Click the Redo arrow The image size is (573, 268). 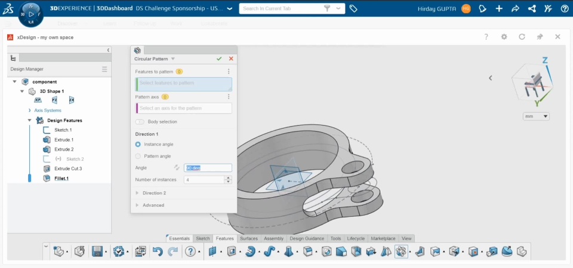click(x=172, y=251)
